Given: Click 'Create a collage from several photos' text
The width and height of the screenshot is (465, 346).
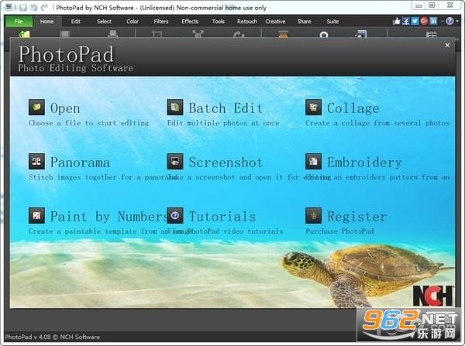Looking at the screenshot, I should click(377, 123).
